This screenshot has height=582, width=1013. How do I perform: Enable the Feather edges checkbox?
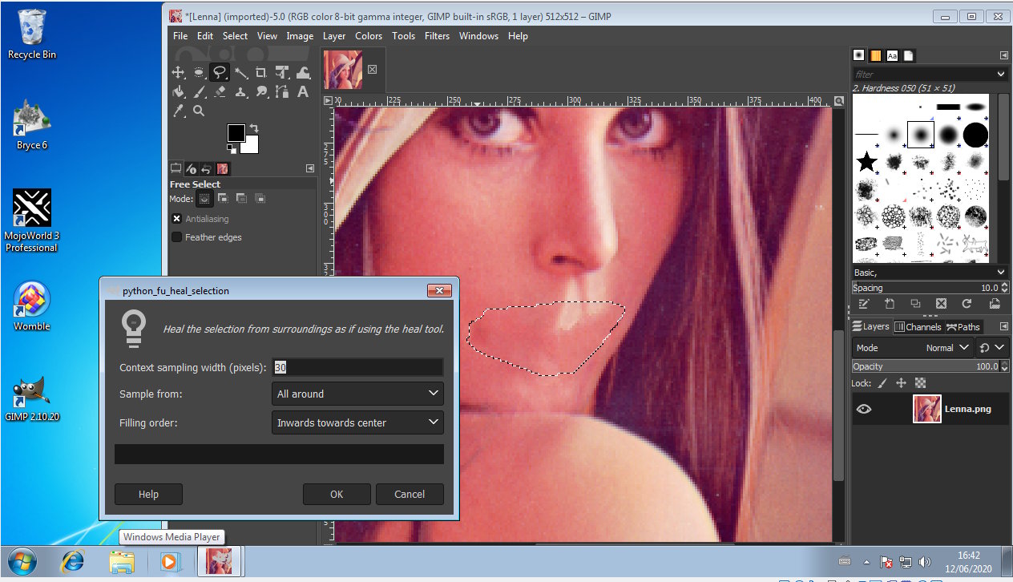[x=177, y=237]
